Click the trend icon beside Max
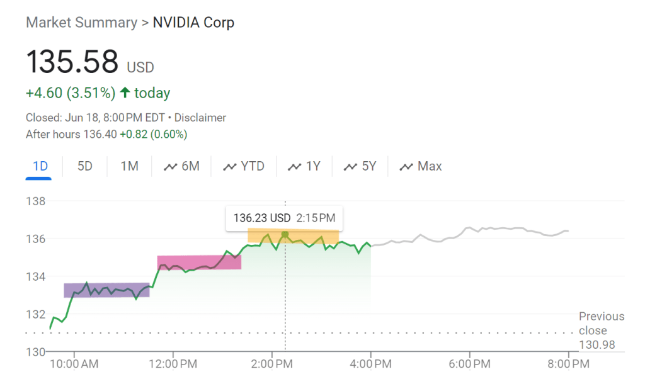The width and height of the screenshot is (645, 384). pos(406,167)
